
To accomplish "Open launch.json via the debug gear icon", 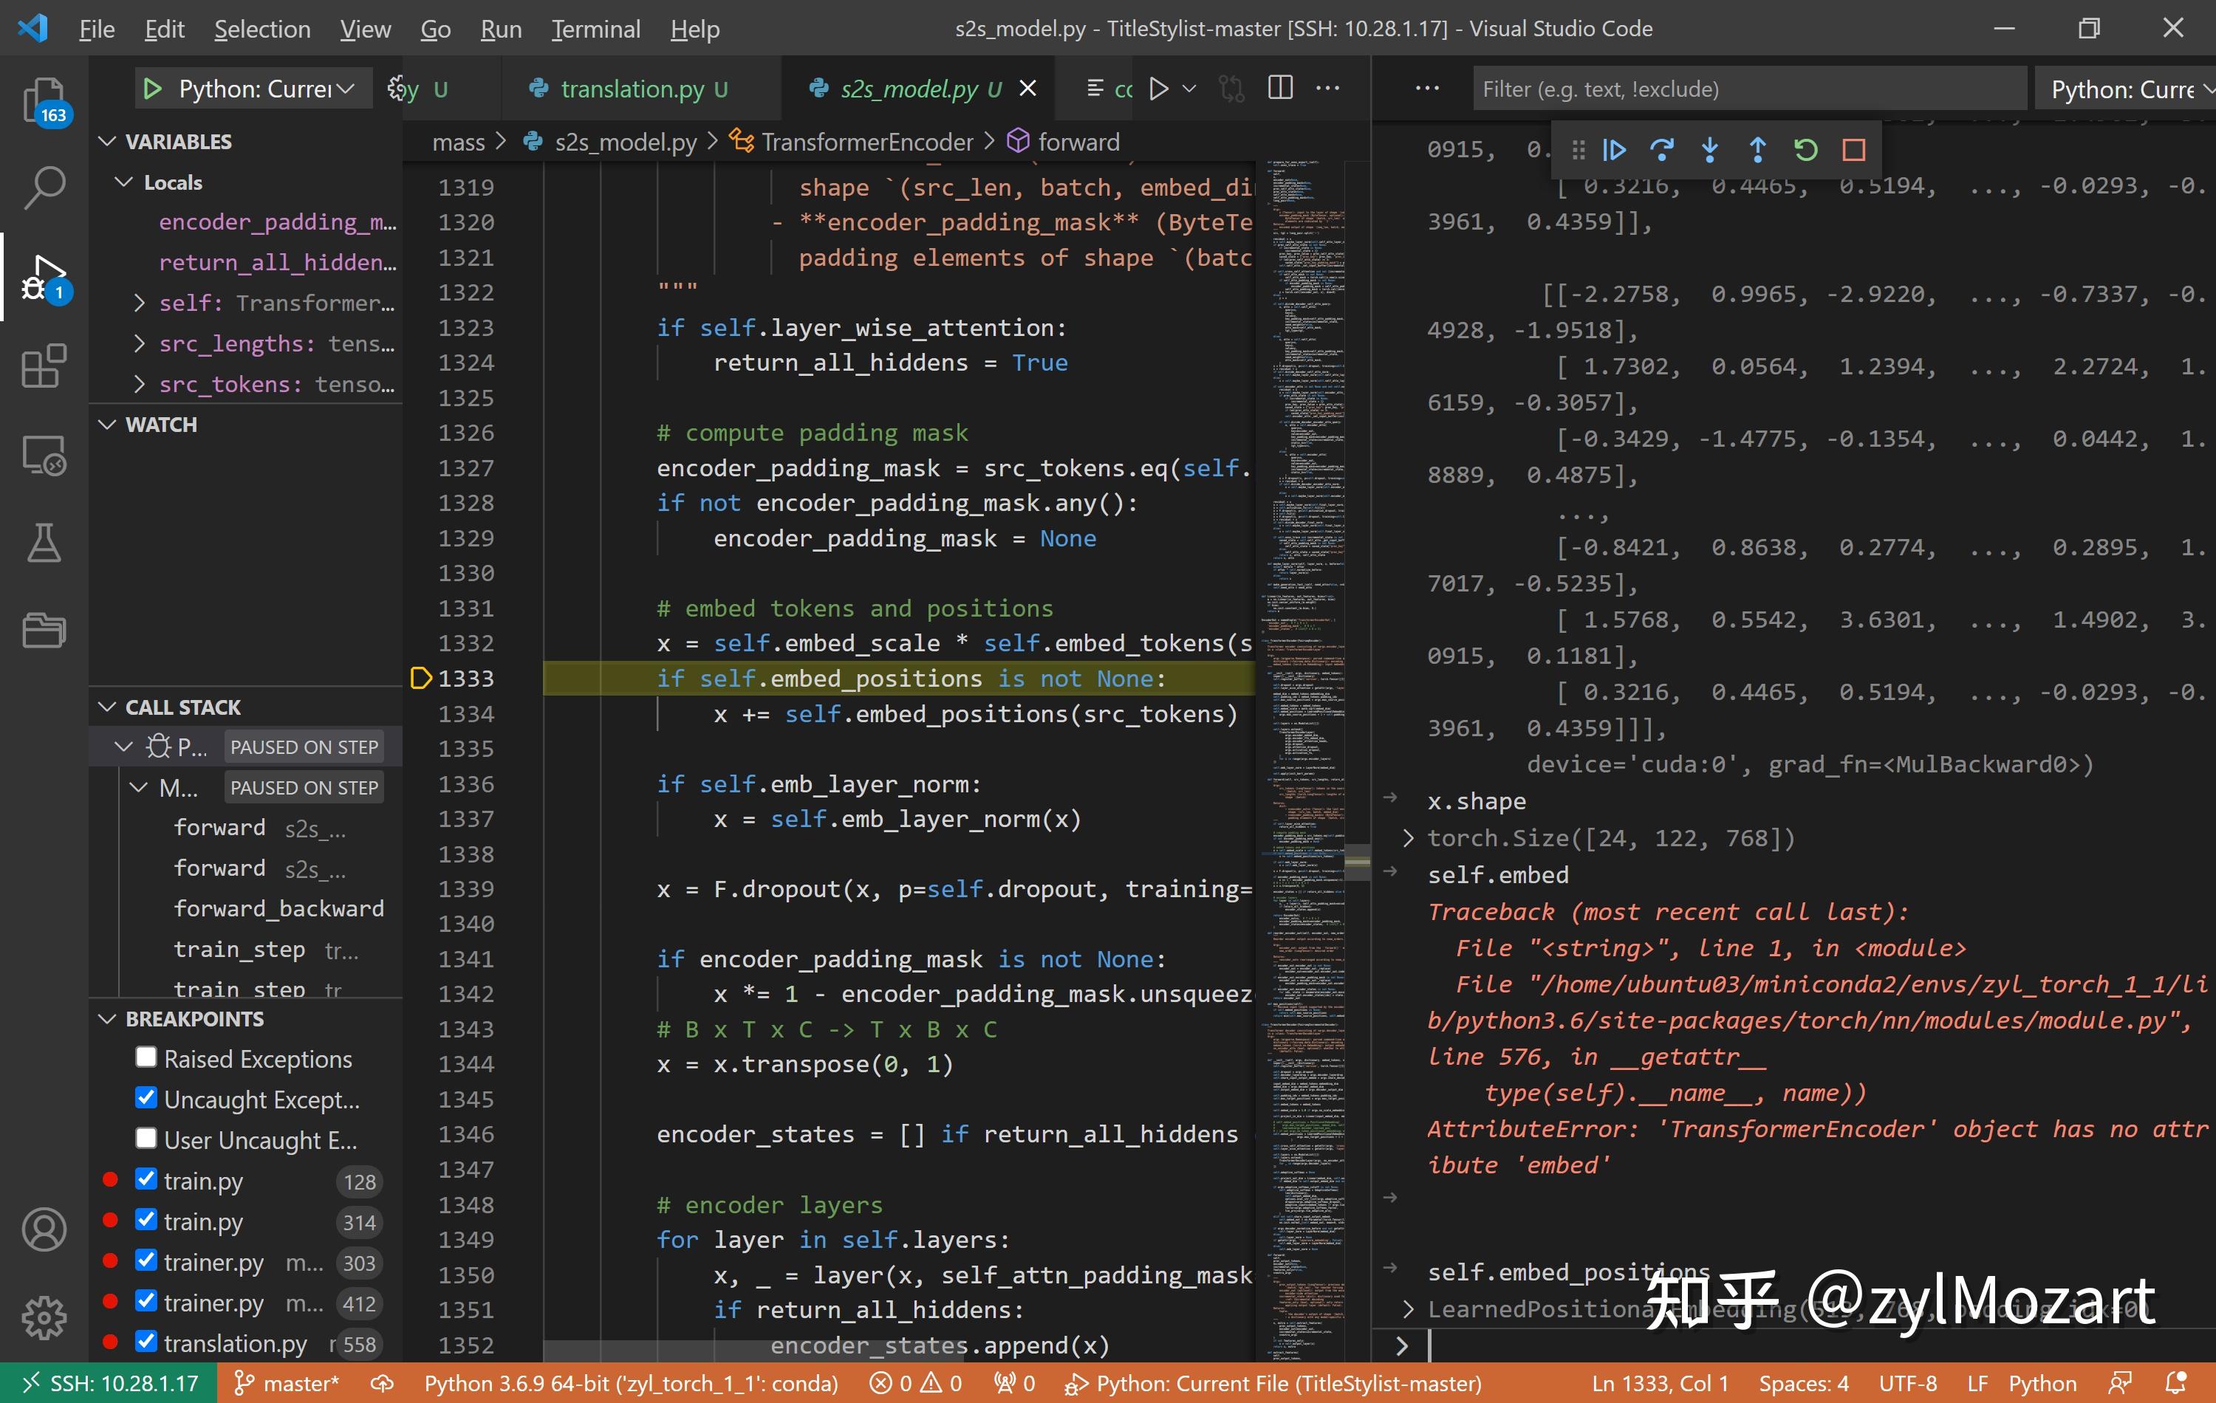I will 397,89.
